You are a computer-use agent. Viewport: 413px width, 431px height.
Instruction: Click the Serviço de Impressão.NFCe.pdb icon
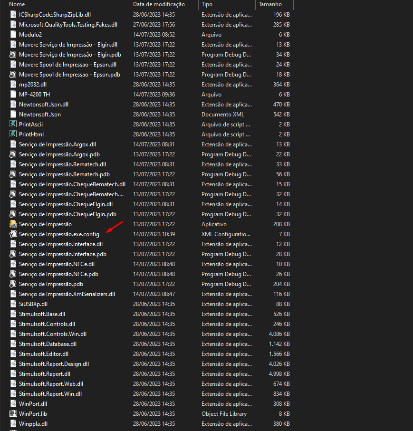[x=13, y=274]
